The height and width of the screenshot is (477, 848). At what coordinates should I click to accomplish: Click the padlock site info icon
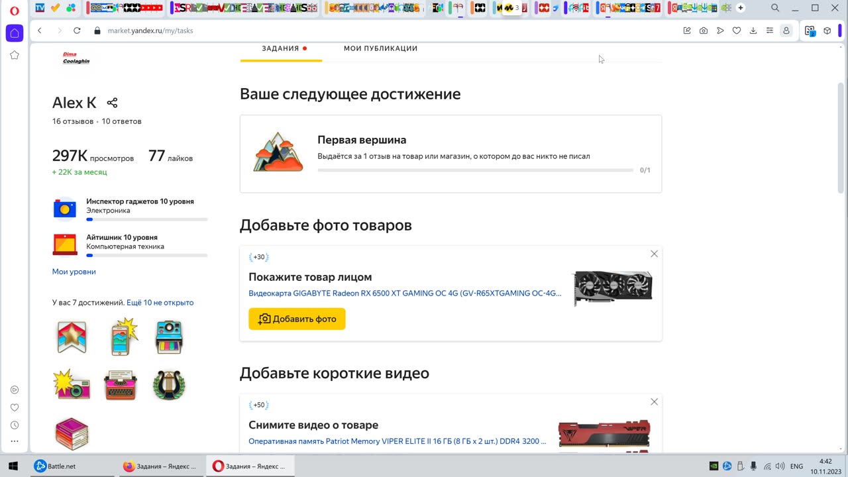click(97, 30)
